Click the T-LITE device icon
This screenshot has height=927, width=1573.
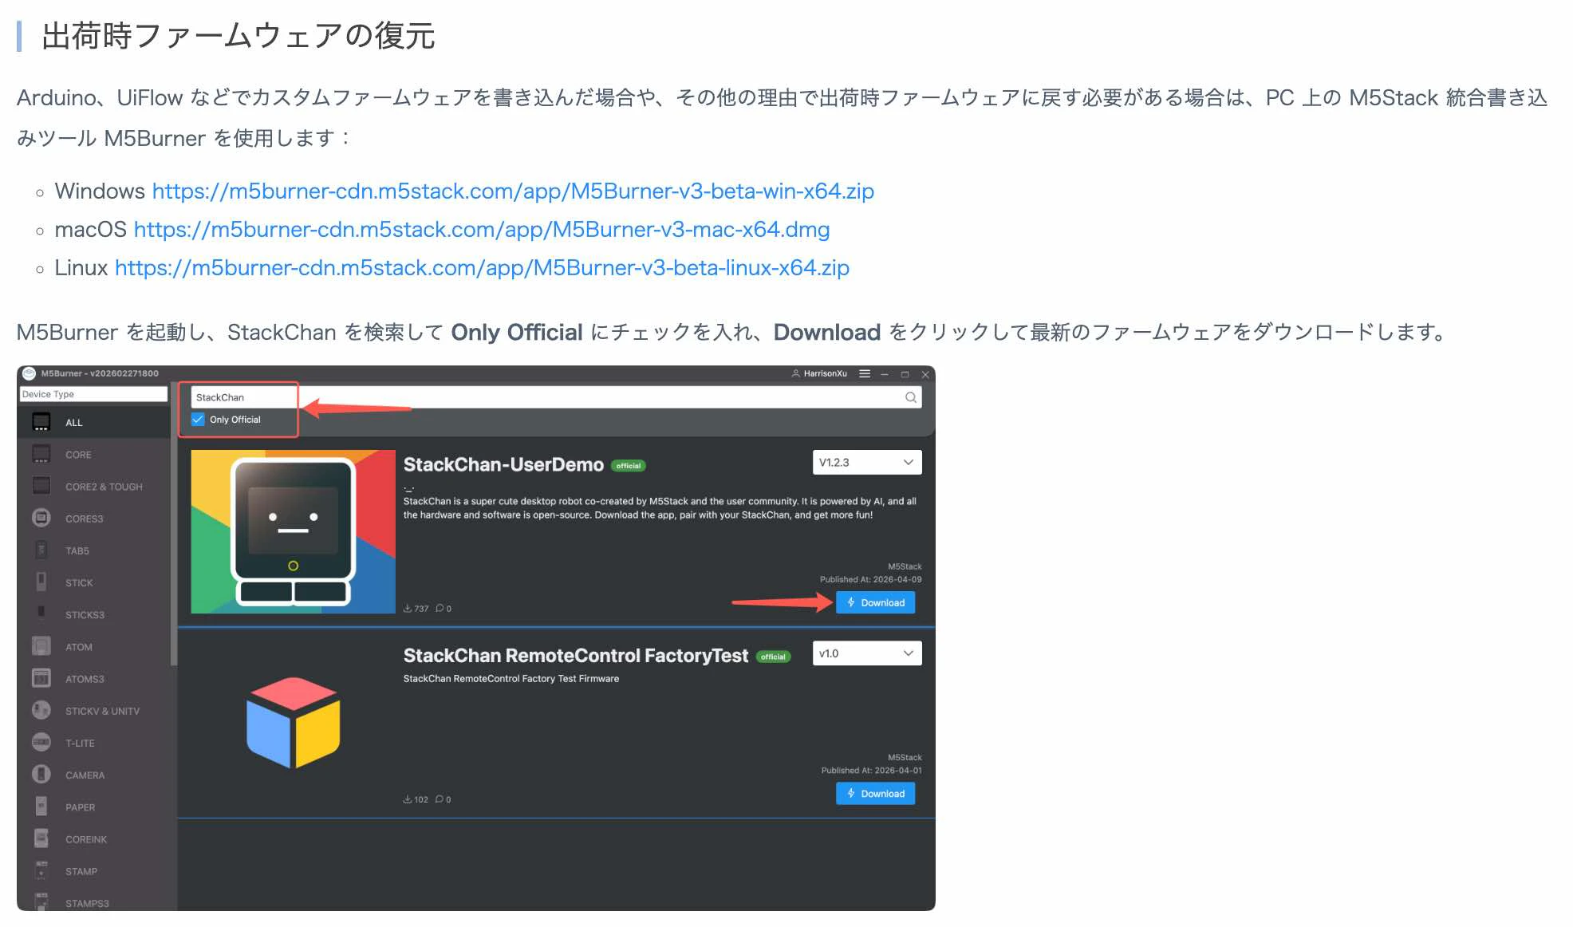coord(41,741)
